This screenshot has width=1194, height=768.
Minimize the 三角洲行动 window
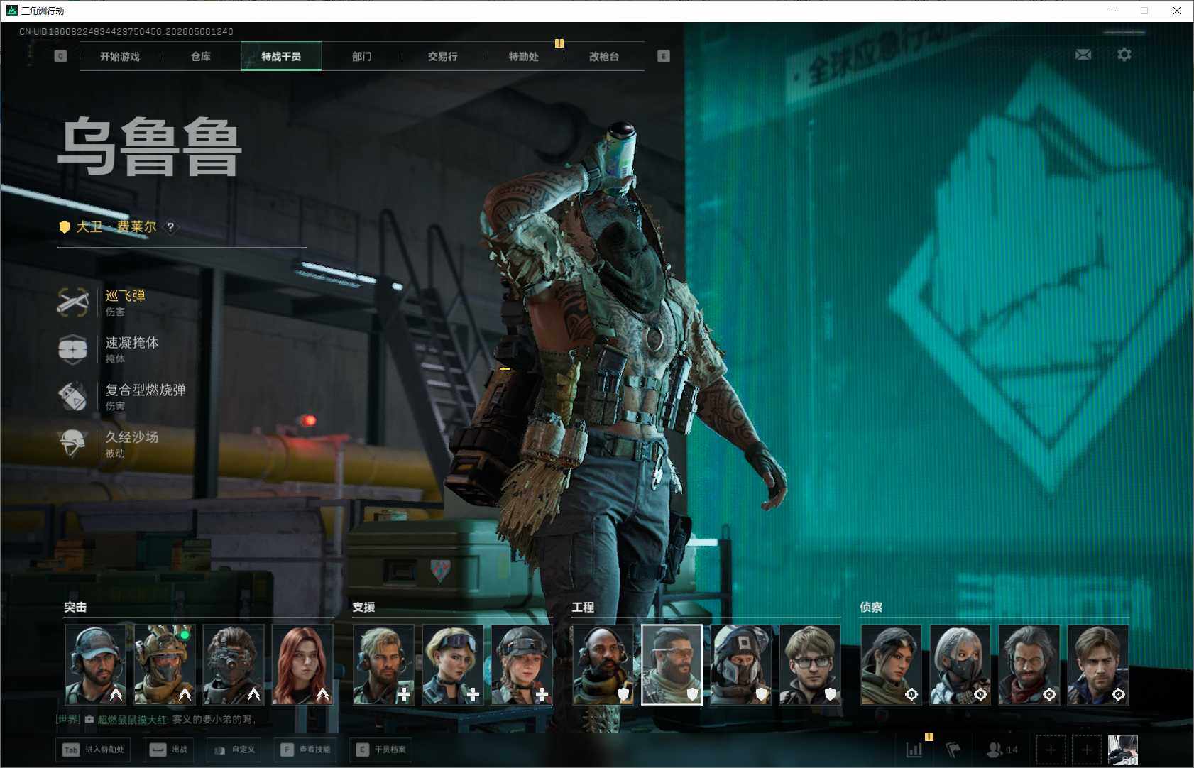(x=1112, y=11)
